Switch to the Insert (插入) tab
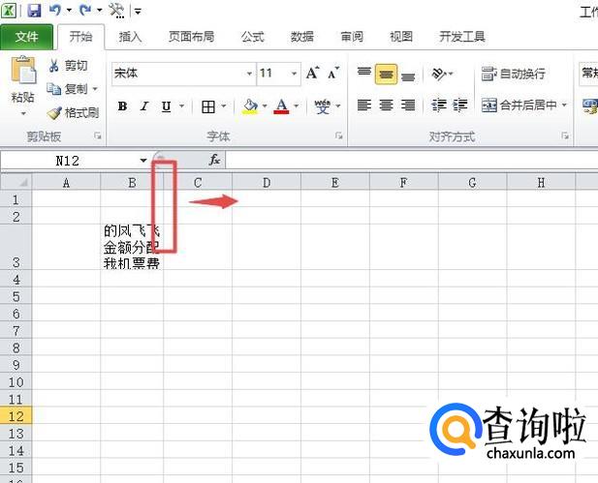The width and height of the screenshot is (598, 483). 130,37
